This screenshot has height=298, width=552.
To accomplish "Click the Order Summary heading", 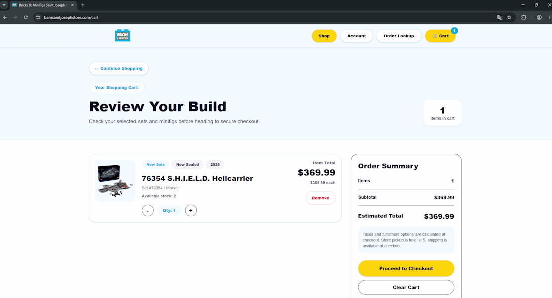I will (388, 166).
